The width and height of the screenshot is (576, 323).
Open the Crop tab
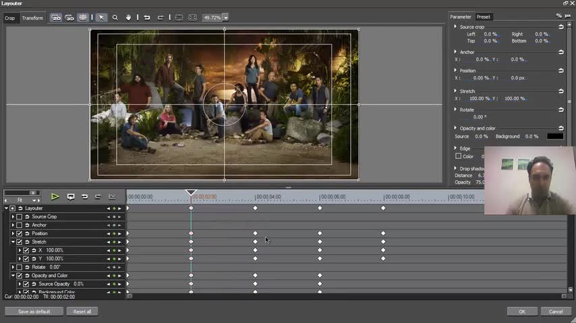tap(10, 18)
